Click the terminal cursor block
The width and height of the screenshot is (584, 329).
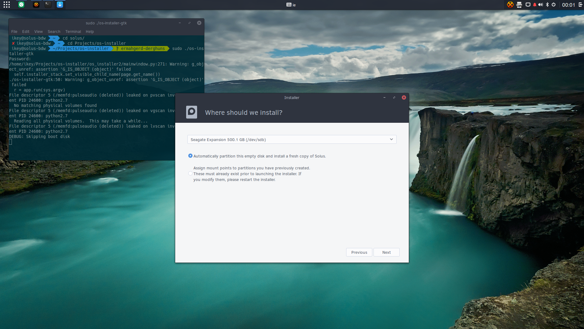point(10,142)
